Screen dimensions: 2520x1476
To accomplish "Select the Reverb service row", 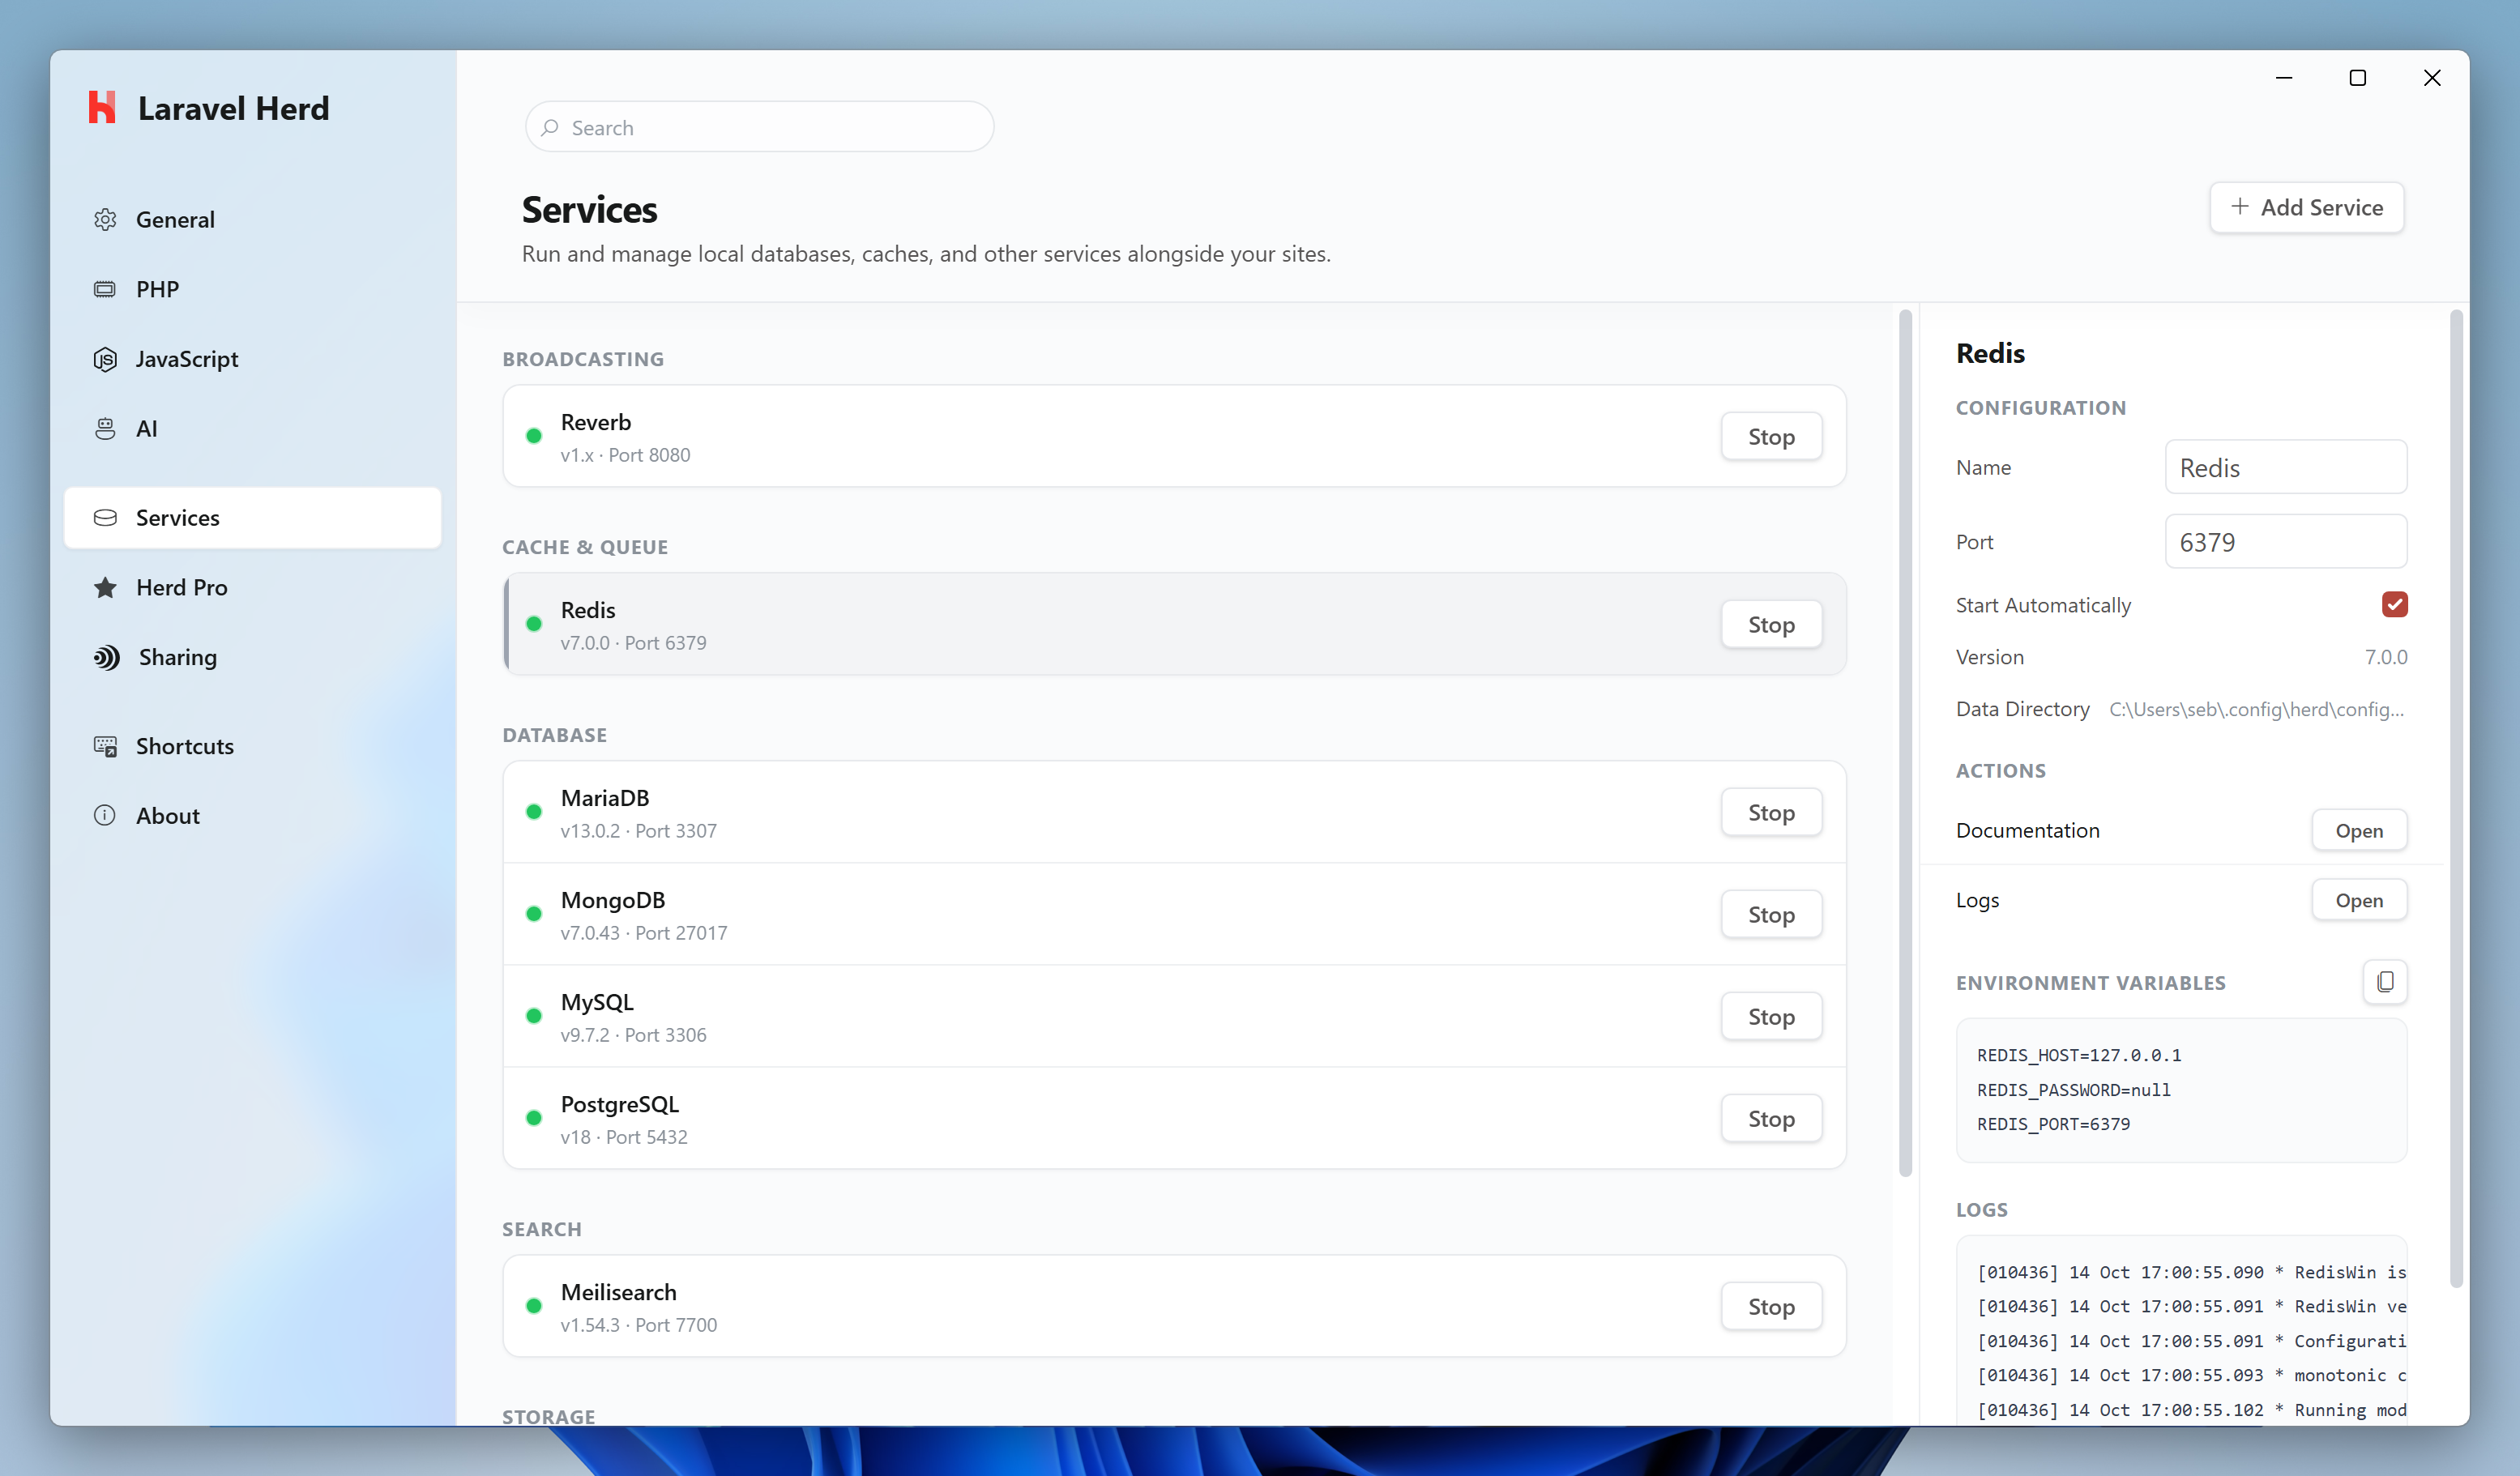I will coord(1174,436).
